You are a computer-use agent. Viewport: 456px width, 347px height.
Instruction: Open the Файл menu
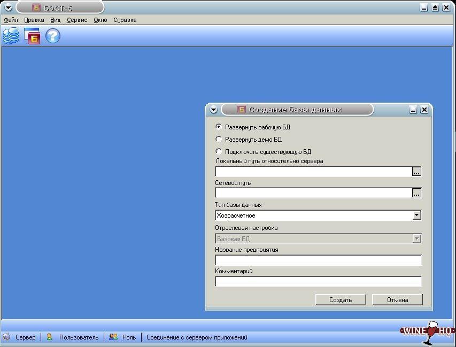coord(11,20)
